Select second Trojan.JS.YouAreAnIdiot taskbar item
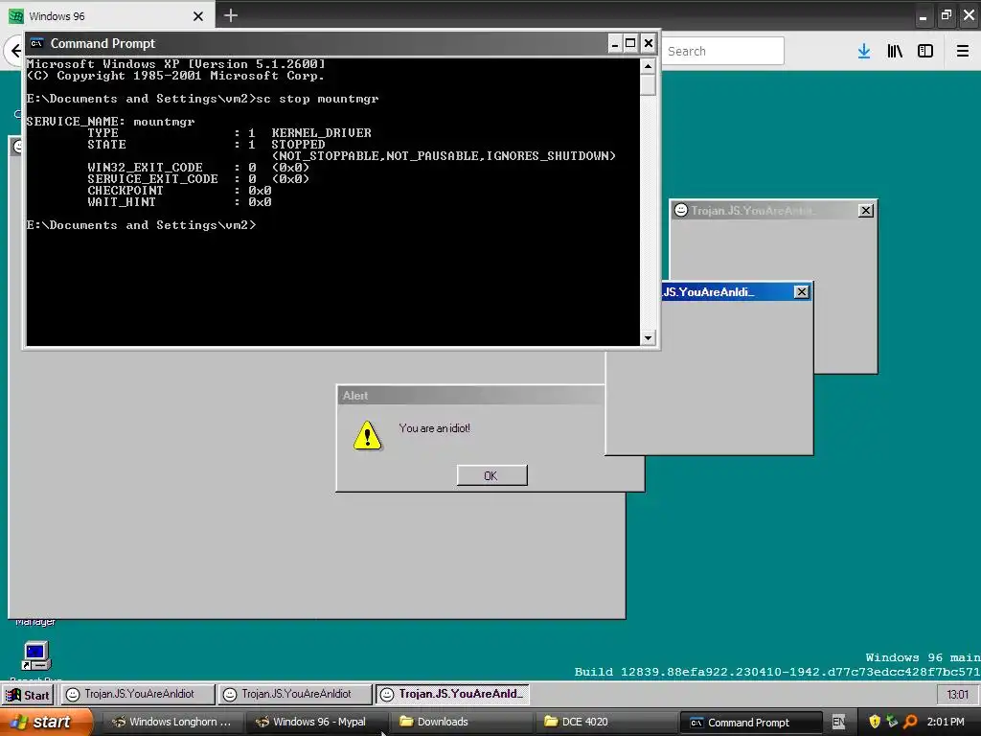Screen dimensions: 981x736 click(295, 694)
